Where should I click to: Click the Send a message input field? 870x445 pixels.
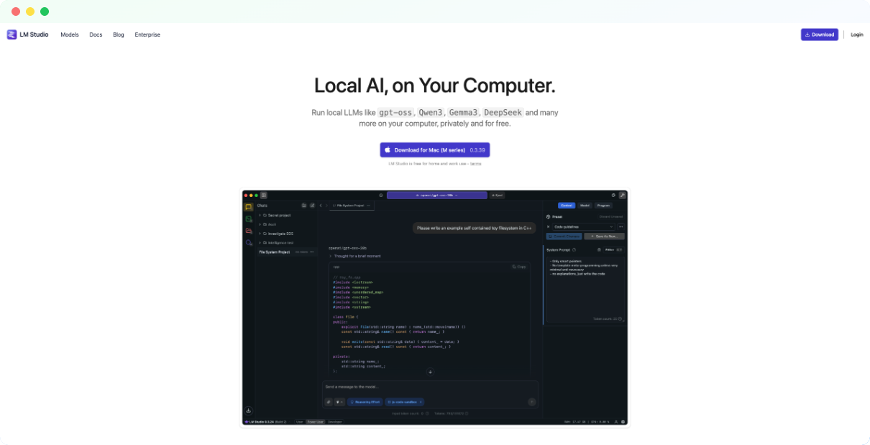[430, 387]
